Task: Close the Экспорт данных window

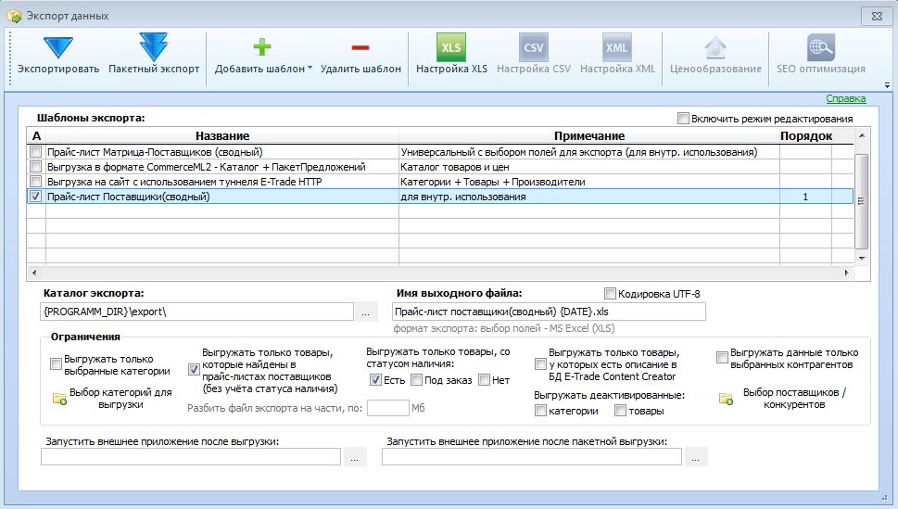Action: click(x=877, y=16)
